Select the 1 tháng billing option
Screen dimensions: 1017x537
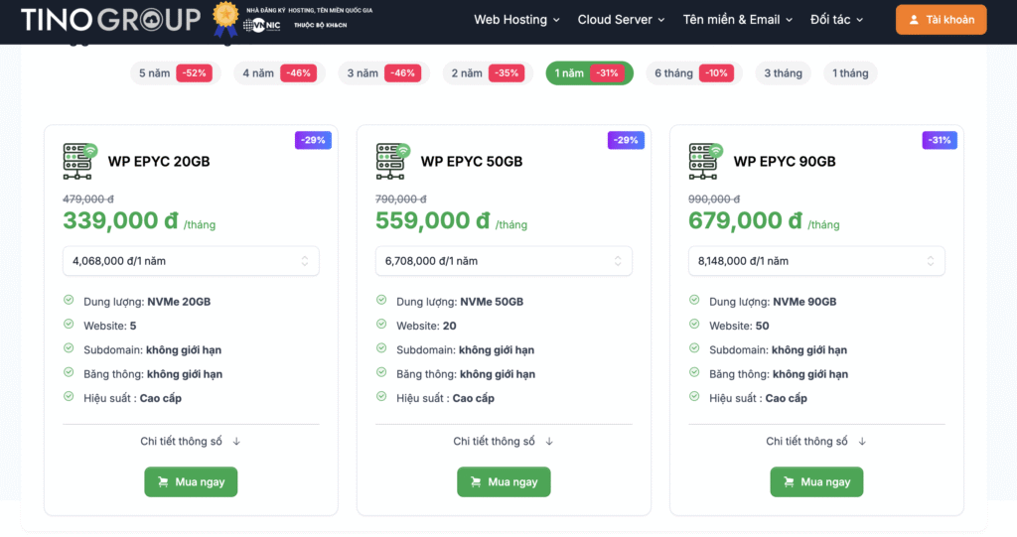coord(850,73)
